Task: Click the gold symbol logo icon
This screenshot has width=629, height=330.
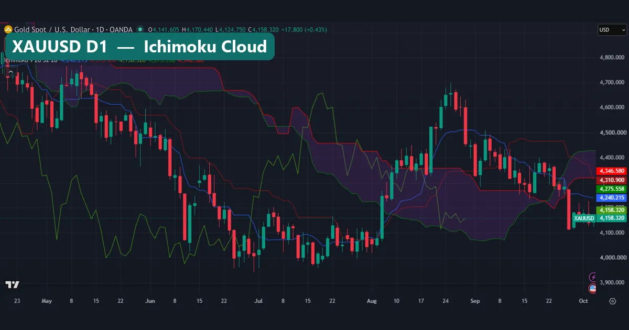Action: pyautogui.click(x=8, y=29)
